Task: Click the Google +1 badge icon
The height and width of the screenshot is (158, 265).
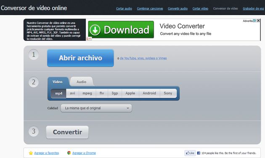Action: click(89, 39)
